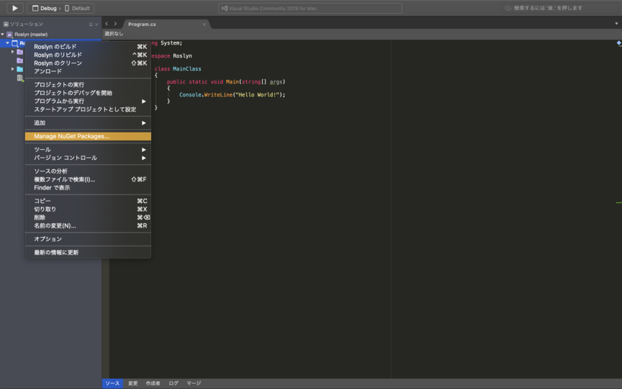Click the Roslyn solution icon

coord(9,35)
